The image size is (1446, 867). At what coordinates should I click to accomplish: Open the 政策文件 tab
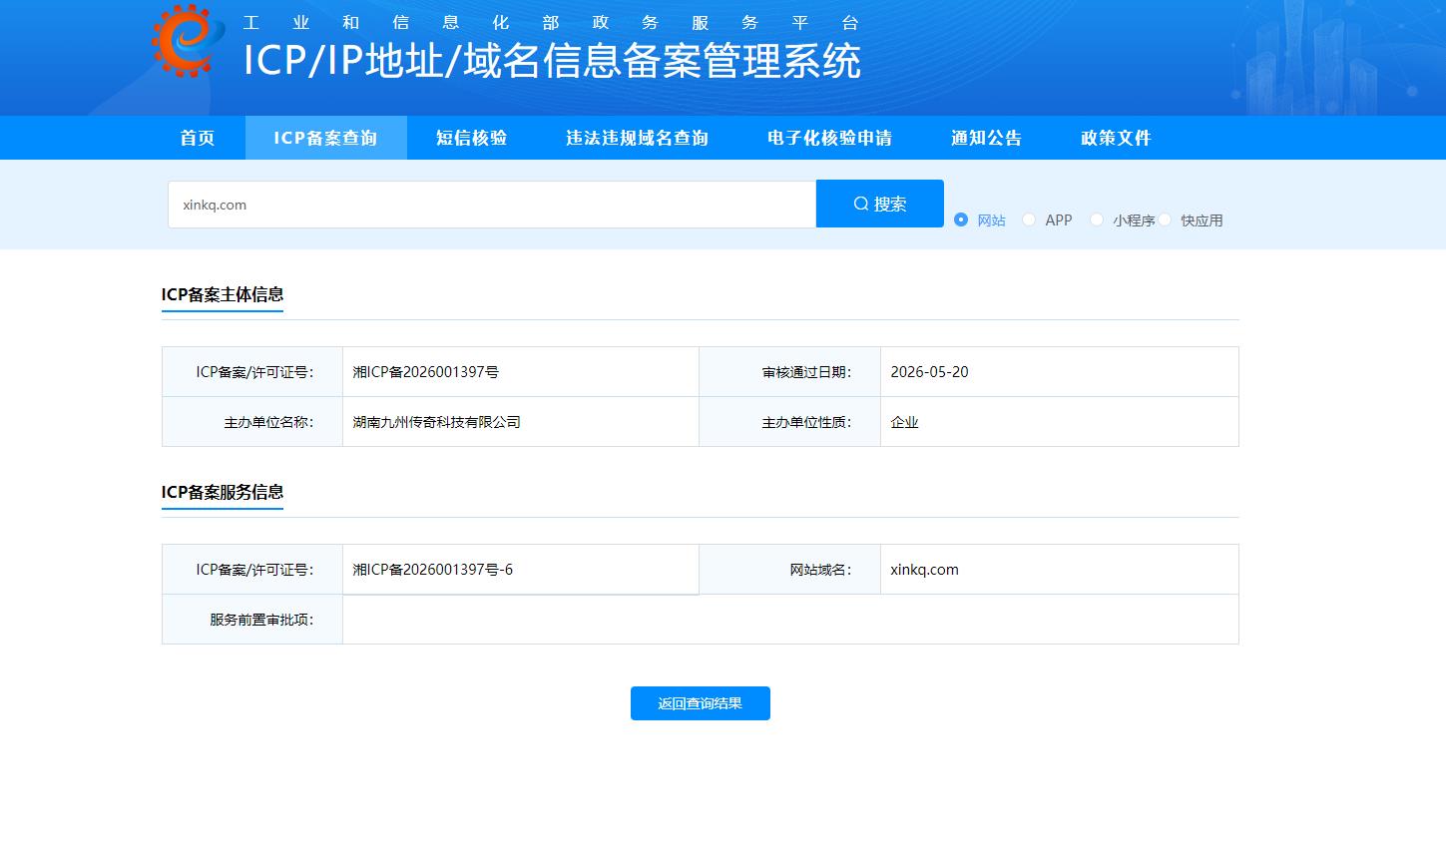point(1117,138)
